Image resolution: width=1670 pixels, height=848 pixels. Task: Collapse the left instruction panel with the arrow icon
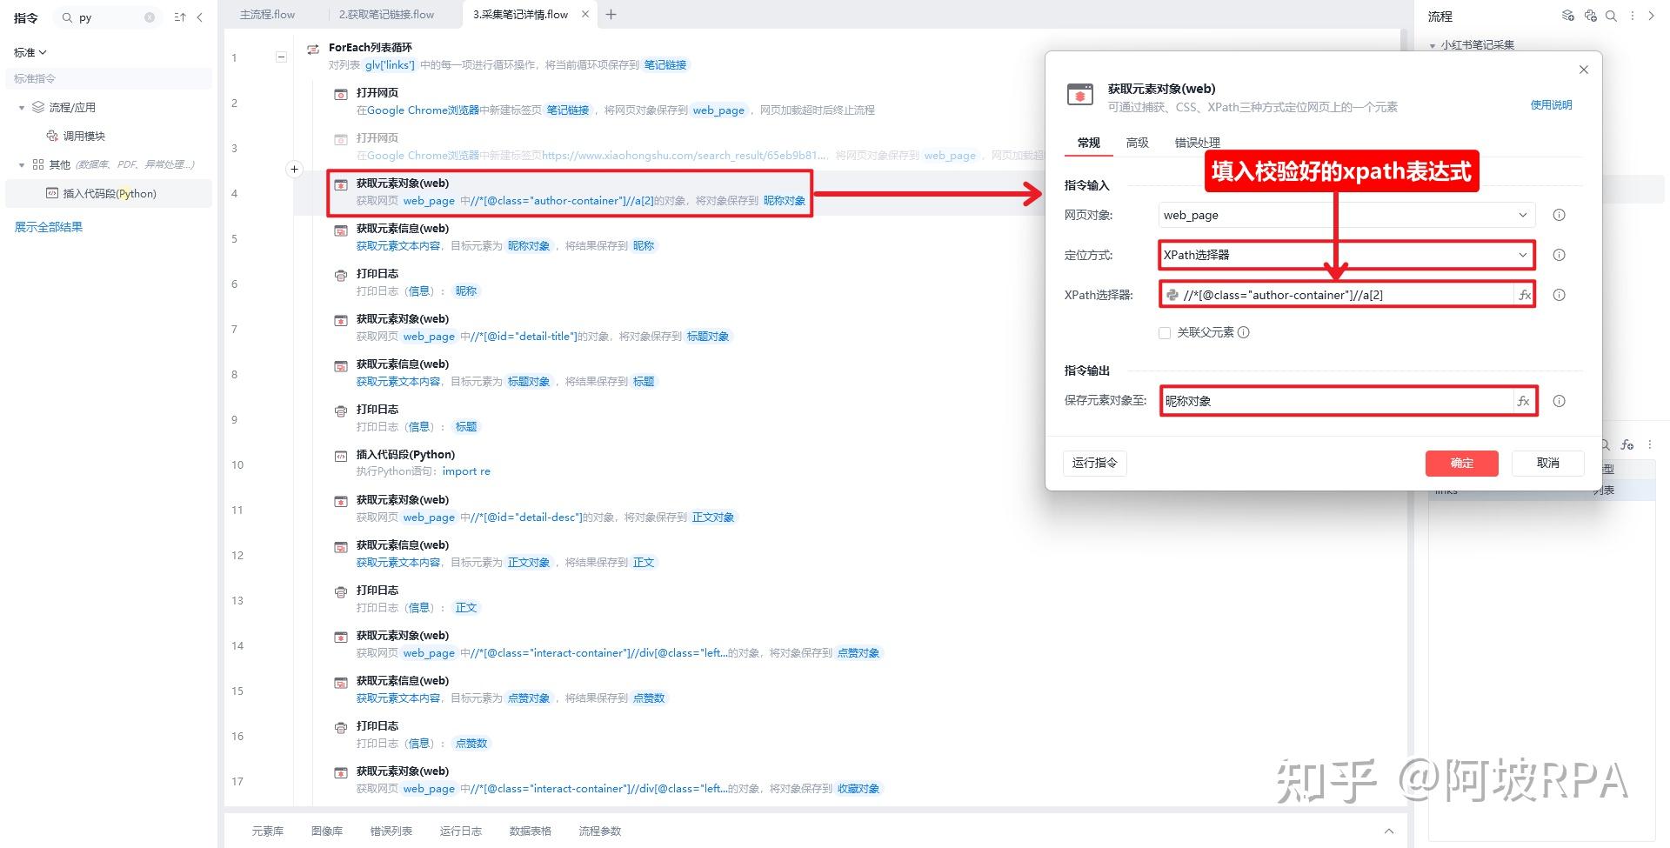[200, 17]
